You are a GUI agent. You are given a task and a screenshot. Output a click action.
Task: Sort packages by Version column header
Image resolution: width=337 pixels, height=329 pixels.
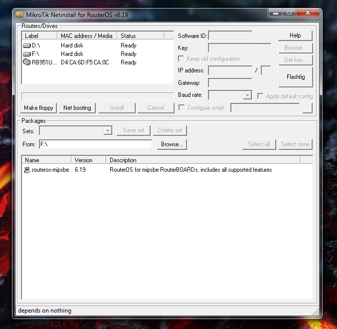(89, 160)
